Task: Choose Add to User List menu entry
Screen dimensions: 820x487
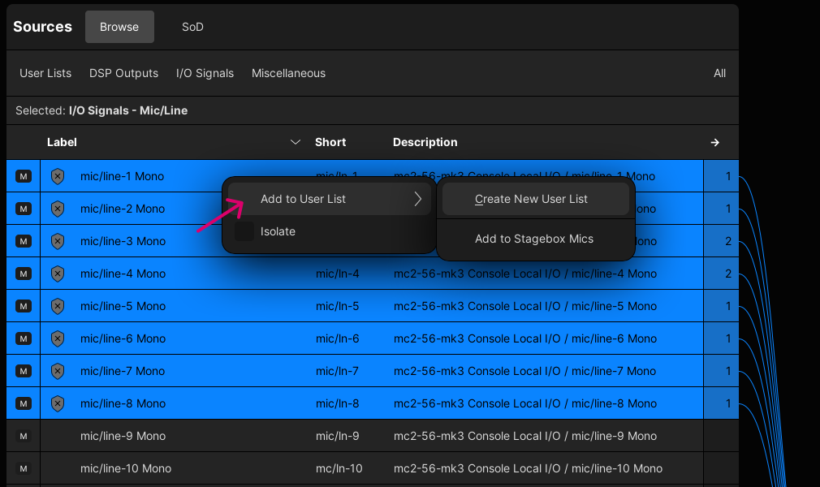Action: pos(329,199)
